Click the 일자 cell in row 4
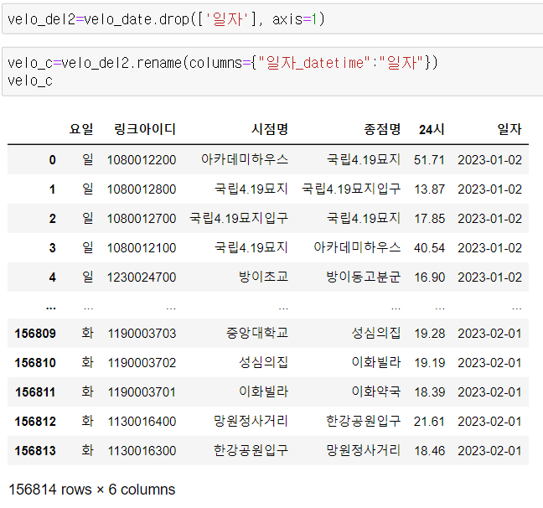Screen dimensions: 543x508 click(489, 277)
